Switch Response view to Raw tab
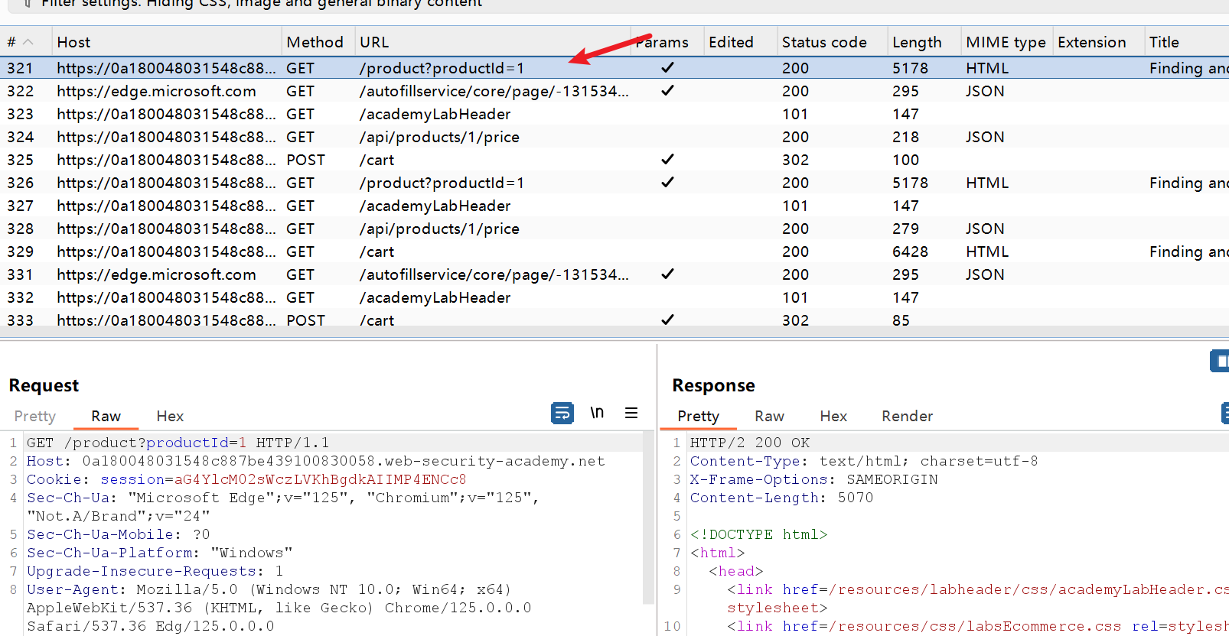Image resolution: width=1229 pixels, height=636 pixels. [769, 416]
